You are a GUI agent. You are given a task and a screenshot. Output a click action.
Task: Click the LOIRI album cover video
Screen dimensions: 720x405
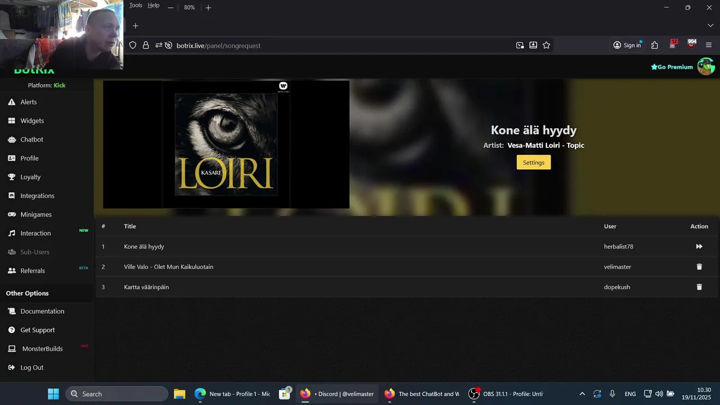(226, 145)
